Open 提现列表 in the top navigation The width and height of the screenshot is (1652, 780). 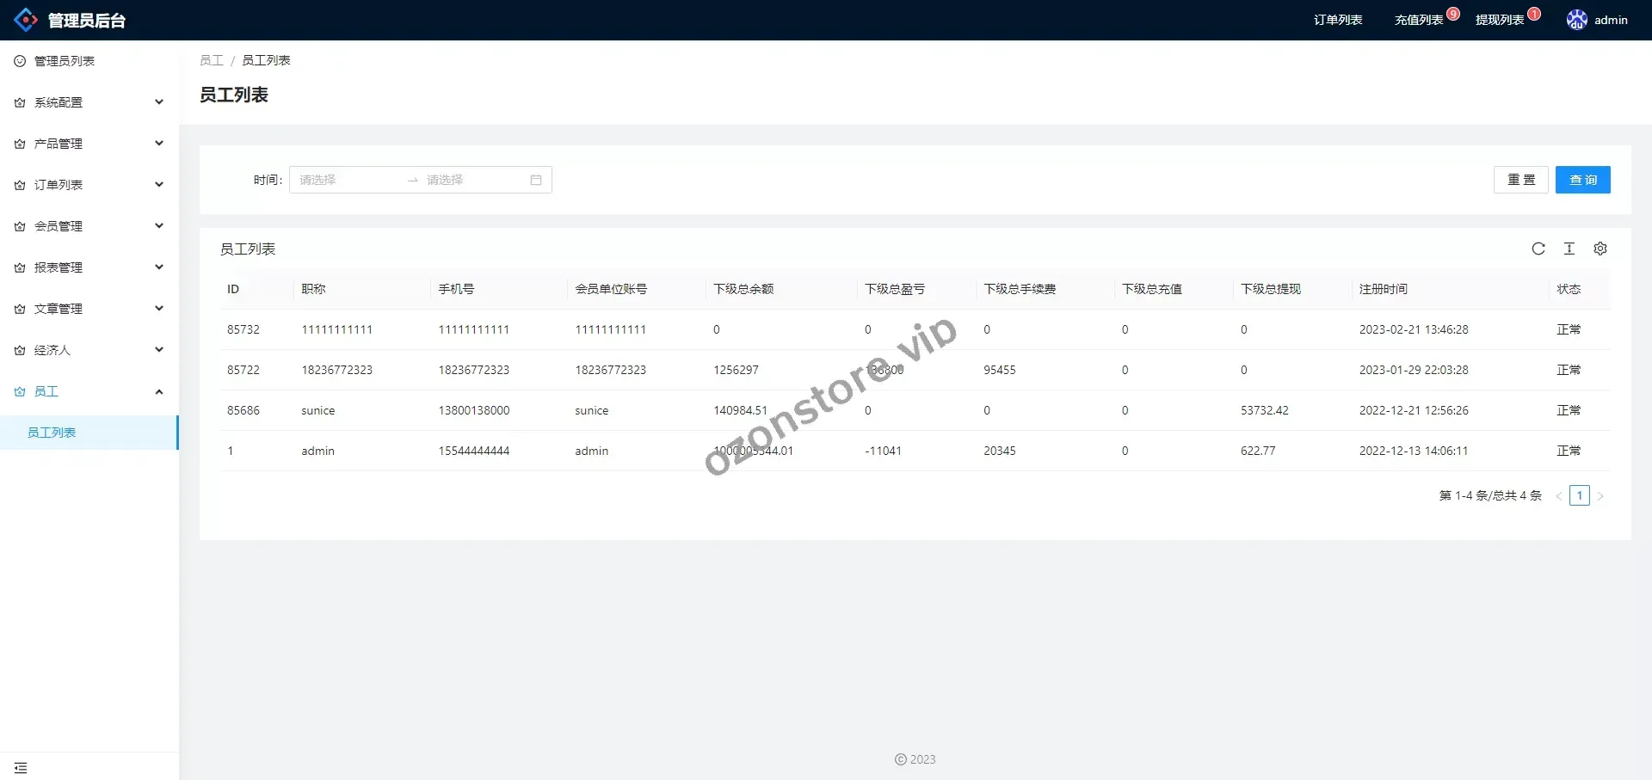[x=1500, y=20]
